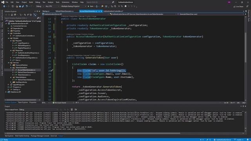Open the GenerateToken member navigation dropdown

211,14
